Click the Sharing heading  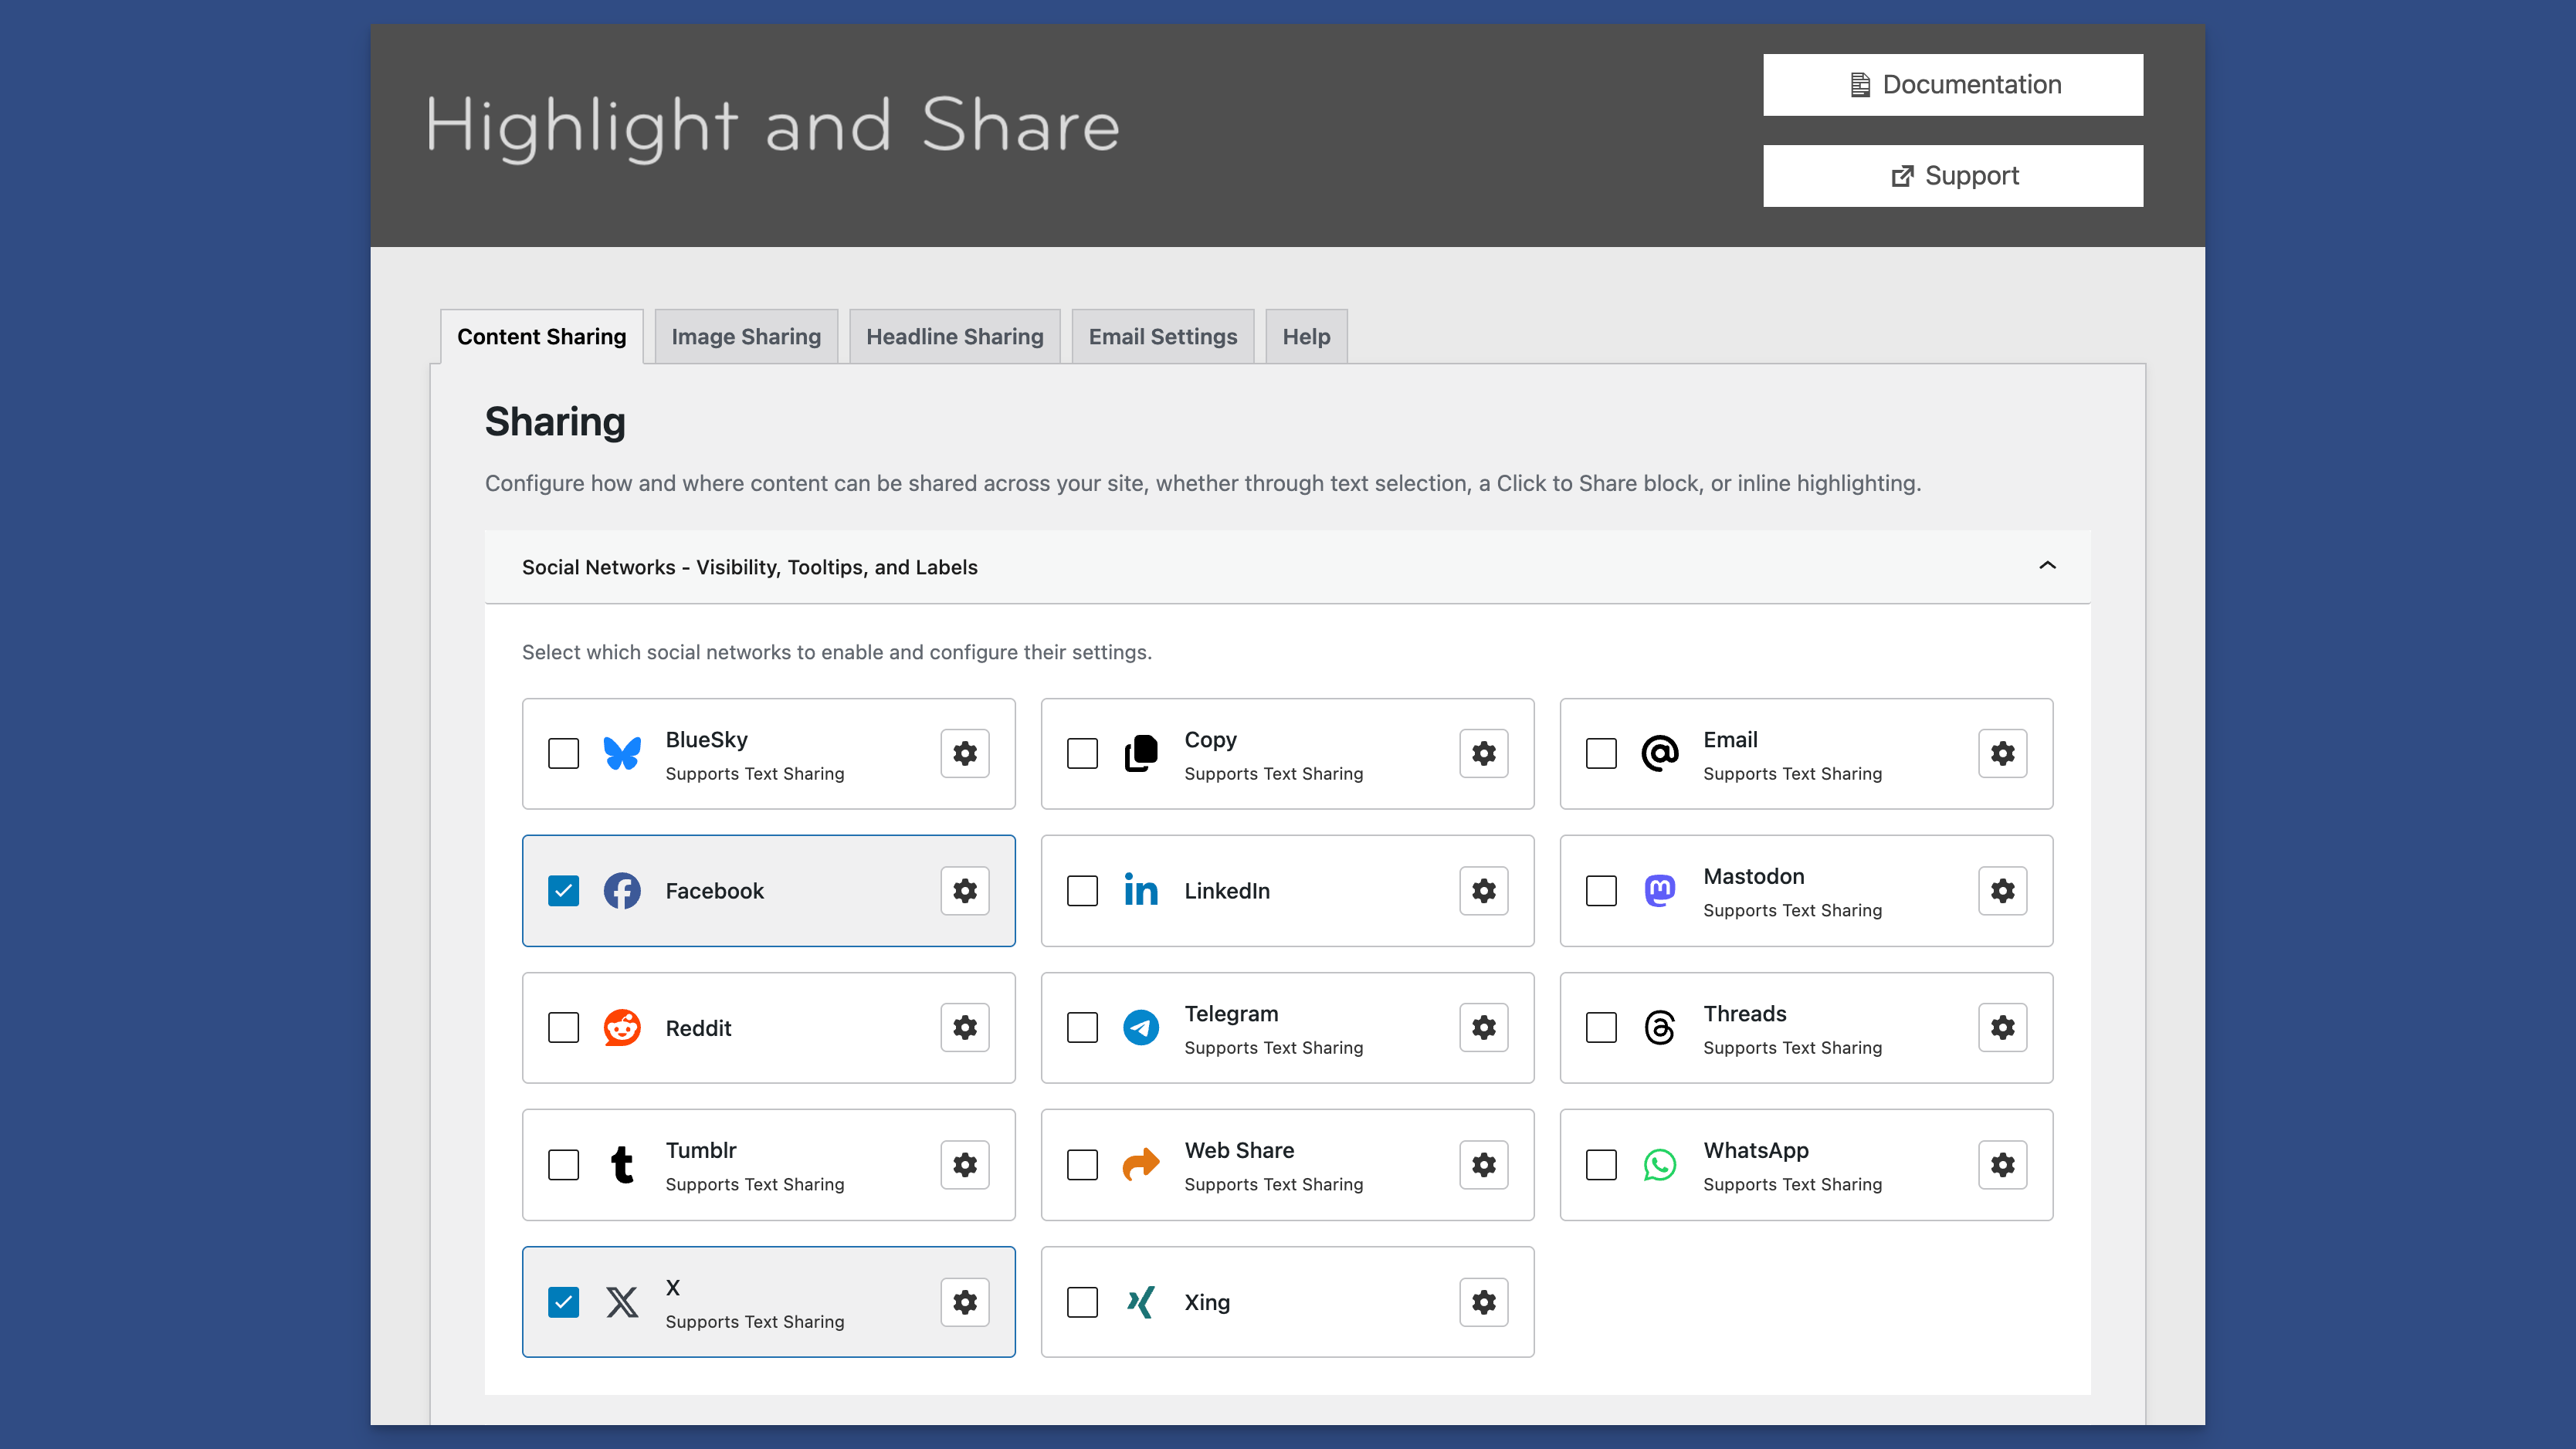tap(555, 422)
